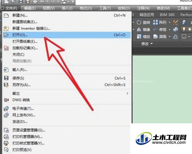Screen dimensions: 192x154
Task: Select the Array (阵列) tool in the ribbon
Action: coord(160,23)
